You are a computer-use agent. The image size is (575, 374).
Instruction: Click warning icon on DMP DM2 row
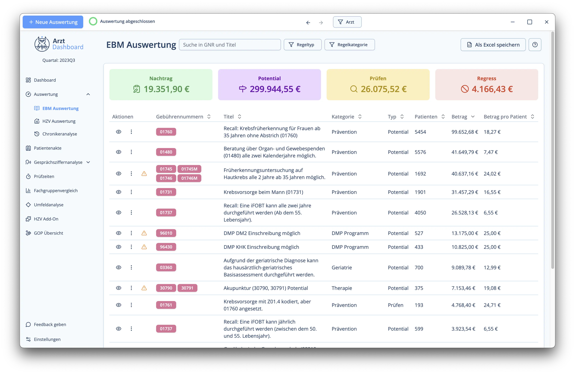(144, 233)
